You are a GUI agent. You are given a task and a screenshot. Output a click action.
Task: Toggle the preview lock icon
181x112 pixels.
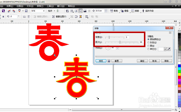click(109, 61)
